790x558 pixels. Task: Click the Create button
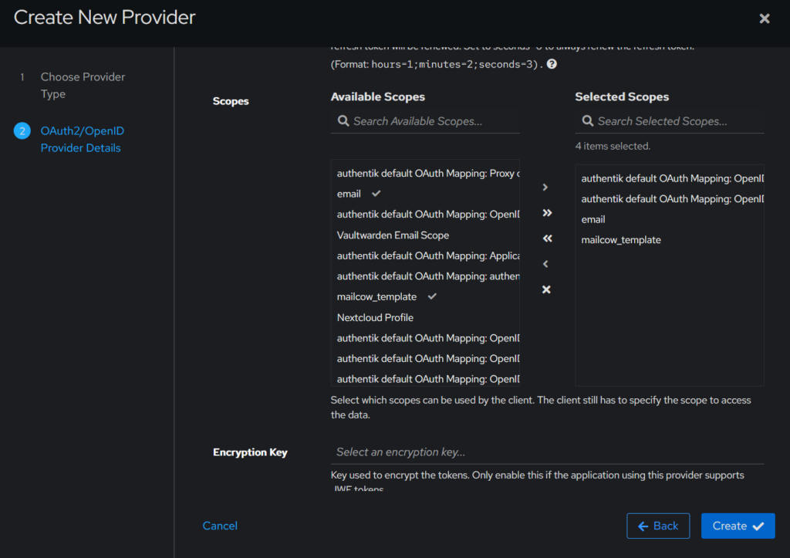pos(738,526)
